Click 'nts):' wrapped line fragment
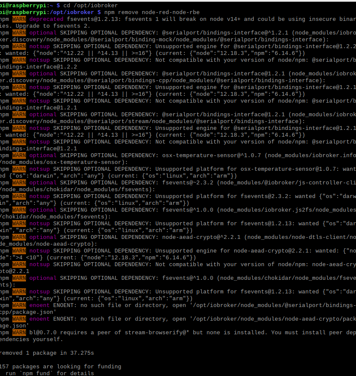The height and width of the screenshot is (376, 356). click(8, 285)
